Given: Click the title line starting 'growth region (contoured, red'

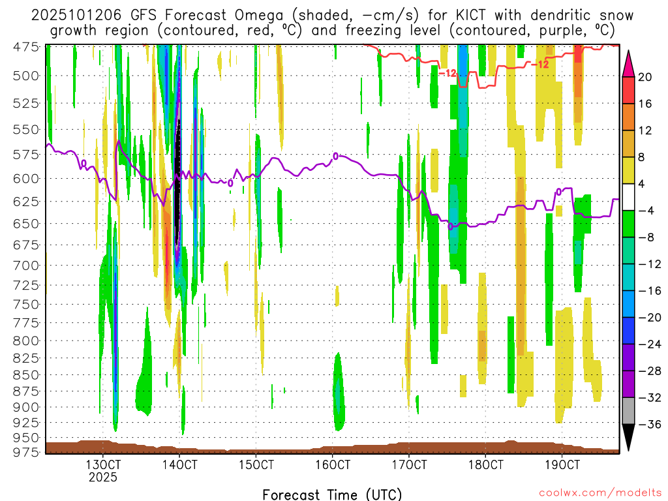Looking at the screenshot, I should tap(332, 31).
